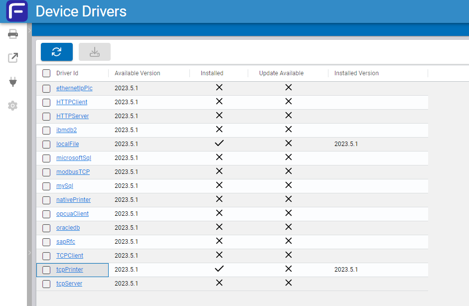
Task: Expand the sidebar using lower chevron
Action: (x=29, y=253)
